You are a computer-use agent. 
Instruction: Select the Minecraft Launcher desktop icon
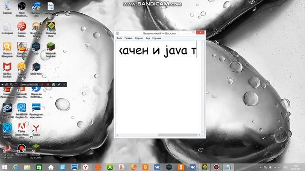tap(51, 49)
